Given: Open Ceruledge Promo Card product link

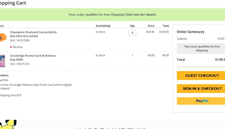Looking at the screenshot, I should tap(33, 57).
